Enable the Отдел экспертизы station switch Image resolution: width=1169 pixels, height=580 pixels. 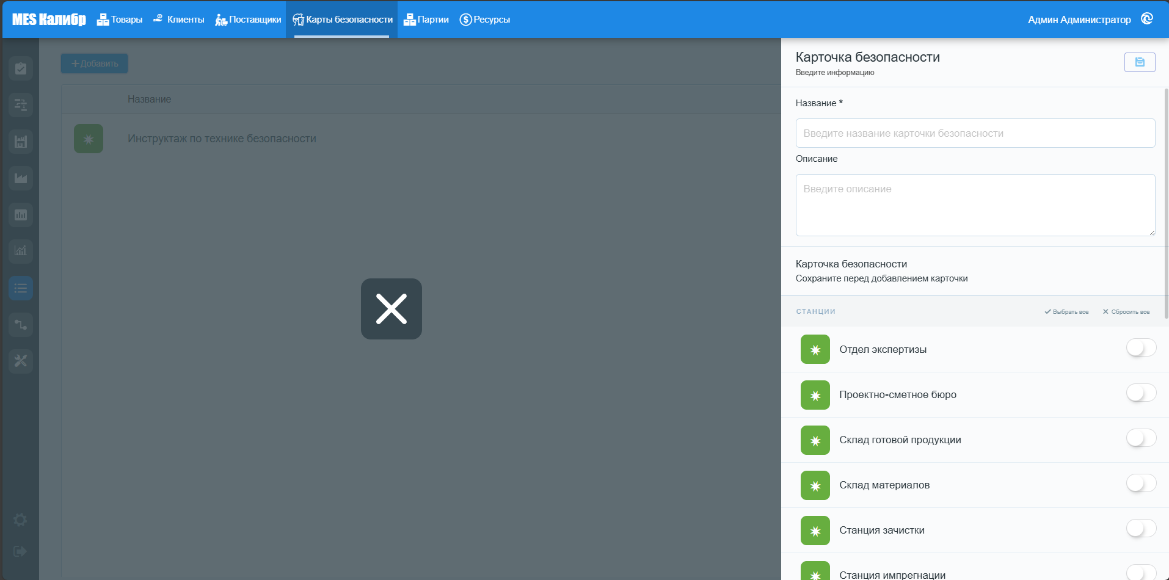(x=1141, y=348)
